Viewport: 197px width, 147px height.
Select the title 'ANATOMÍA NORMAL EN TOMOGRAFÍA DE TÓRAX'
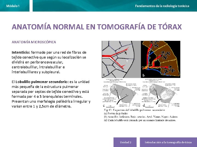pyautogui.click(x=97, y=27)
